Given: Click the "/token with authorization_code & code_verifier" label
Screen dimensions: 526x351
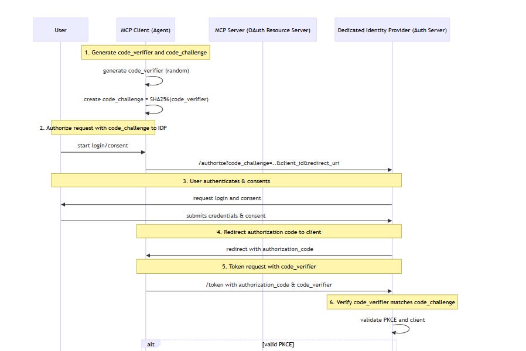Looking at the screenshot, I should tap(268, 285).
